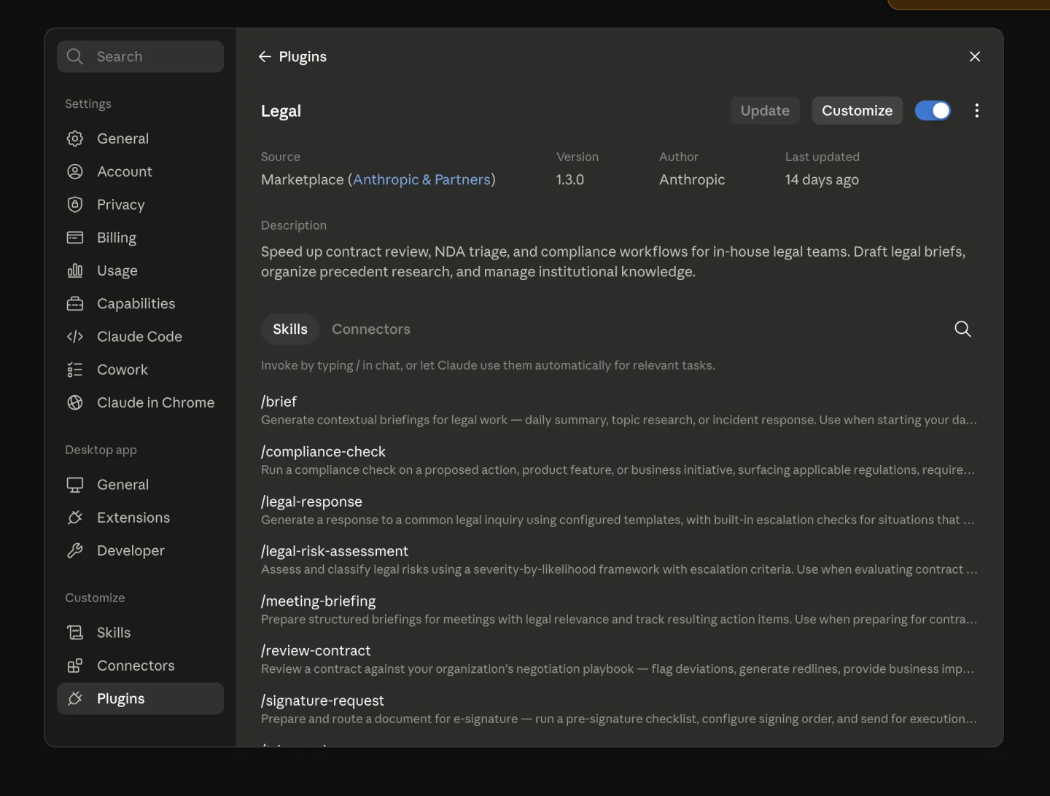This screenshot has width=1050, height=796.
Task: Click the Capabilities toolbox icon
Action: point(74,303)
